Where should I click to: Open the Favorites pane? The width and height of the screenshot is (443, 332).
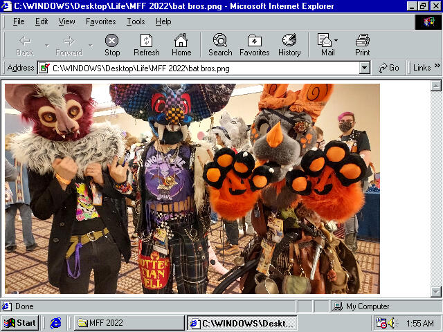[254, 45]
